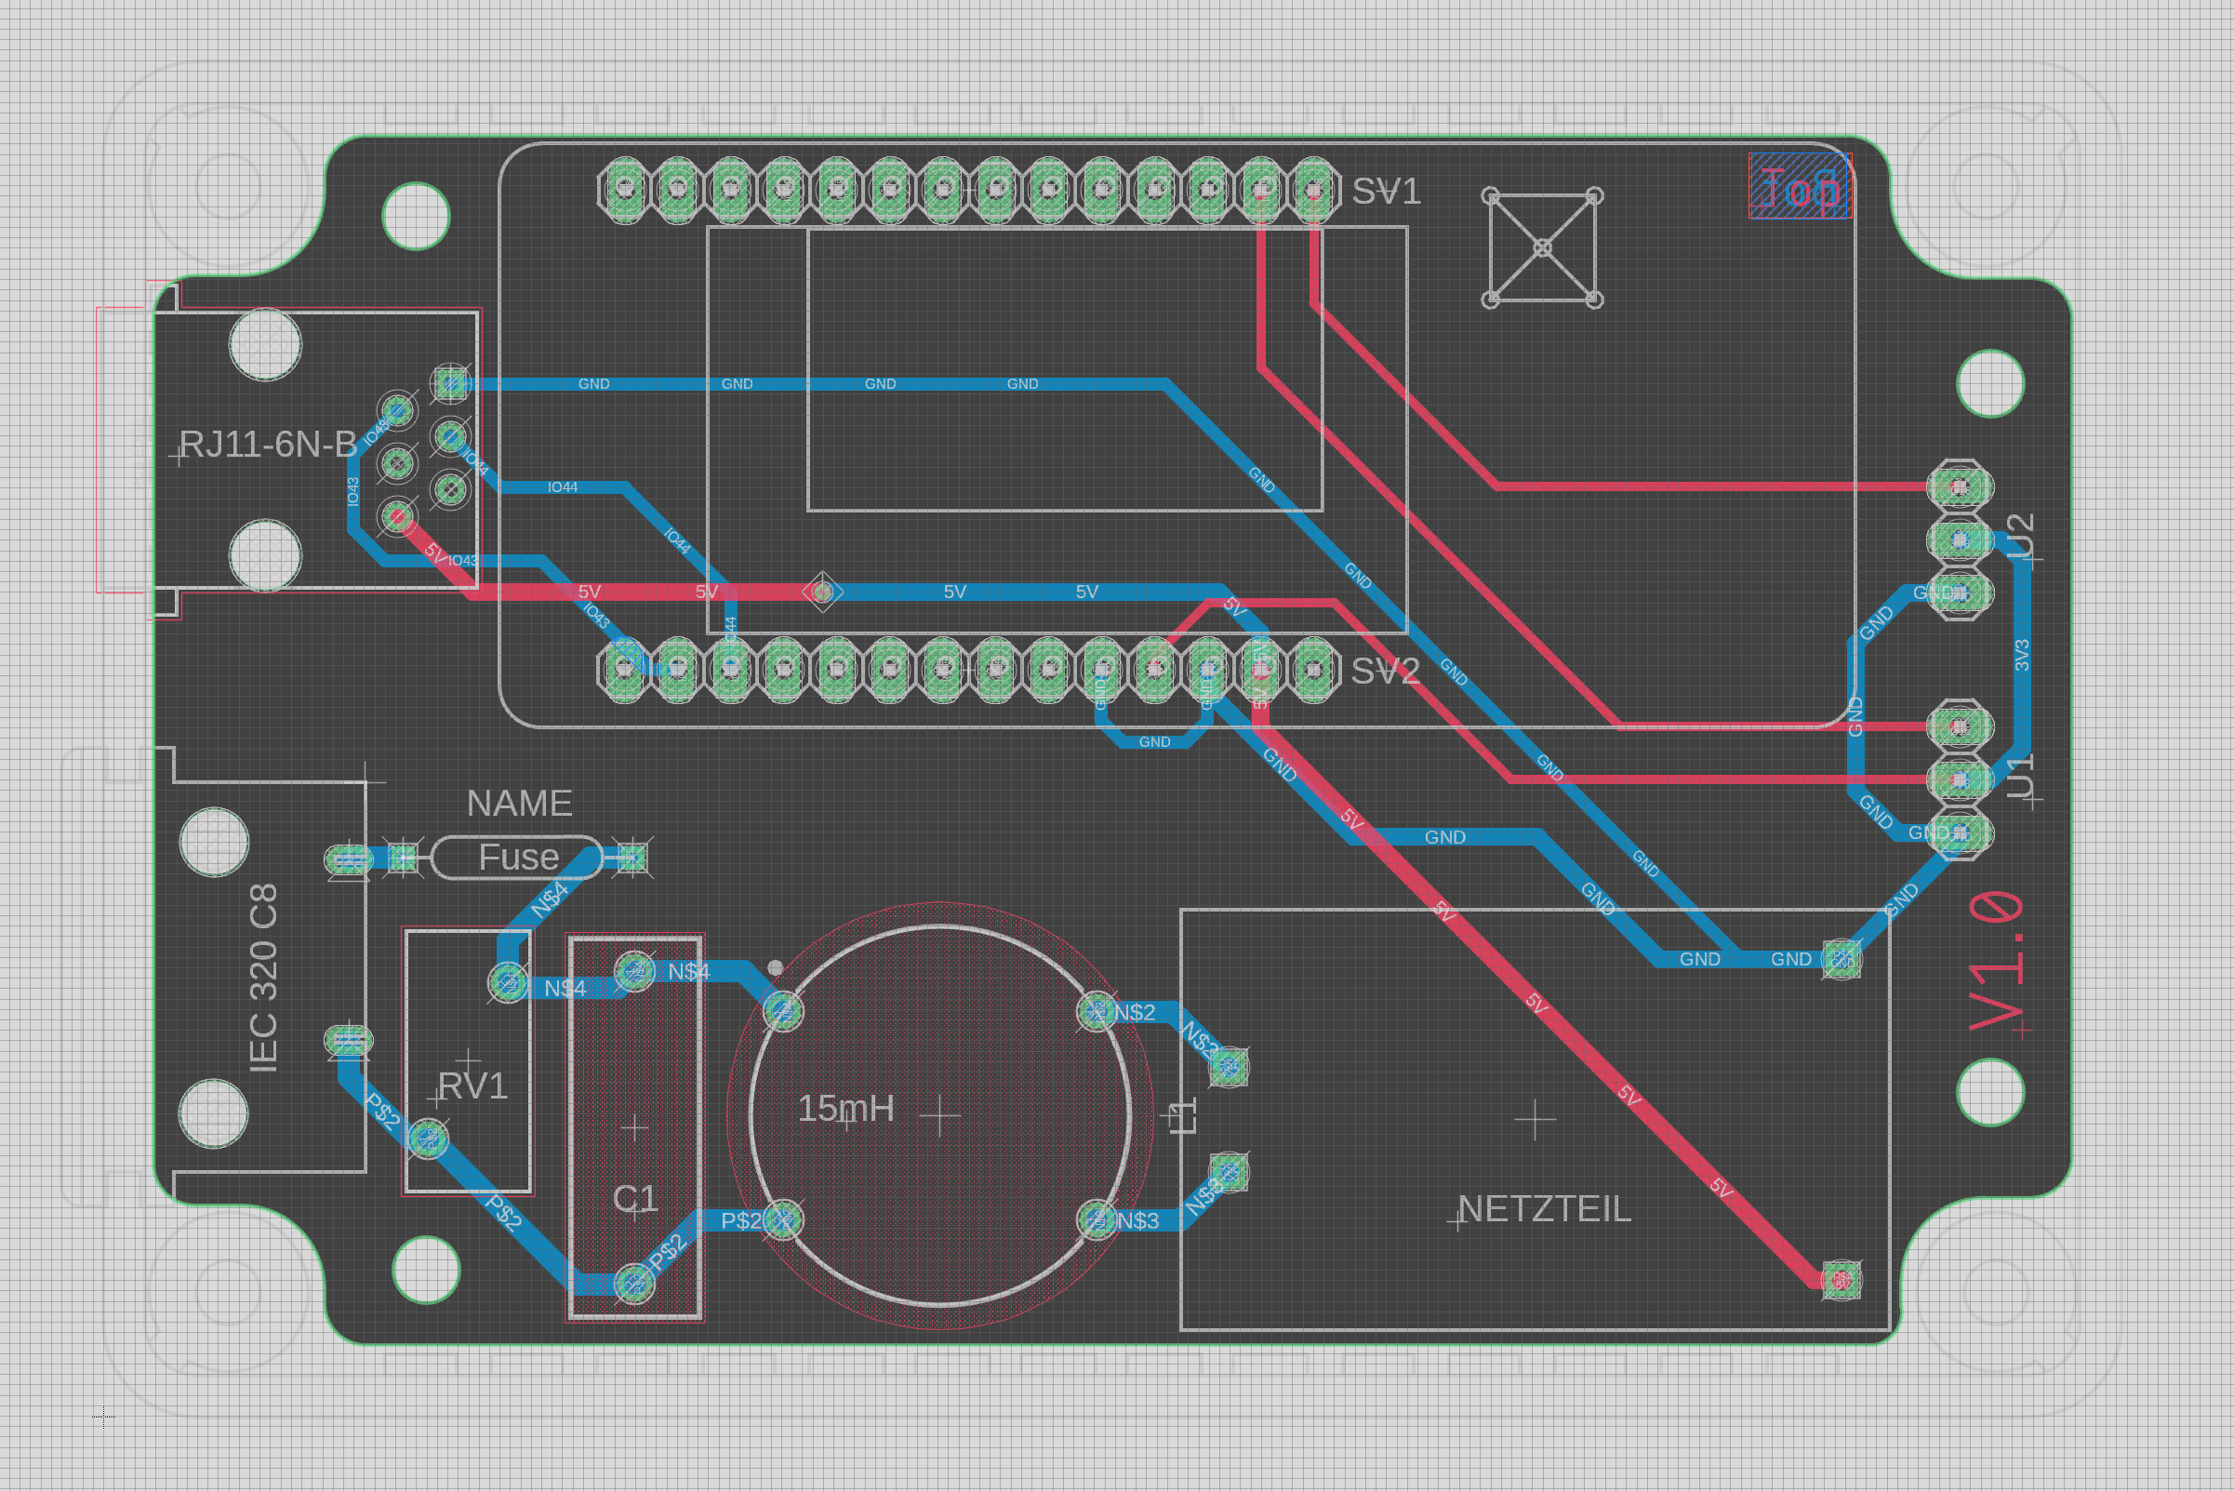Image resolution: width=2234 pixels, height=1491 pixels.
Task: Select the SV2 header label
Action: (1386, 672)
